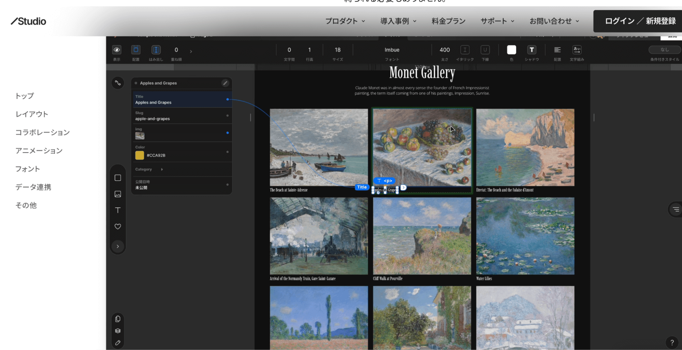
Task: Toggle underline (下線) text style
Action: (x=485, y=50)
